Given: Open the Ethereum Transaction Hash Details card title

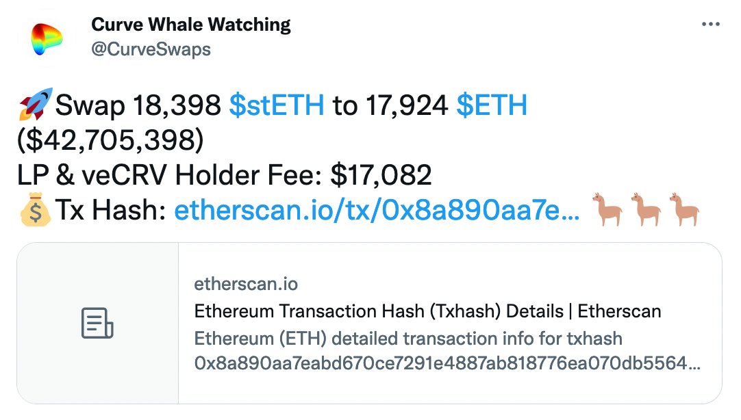Looking at the screenshot, I should (x=427, y=312).
